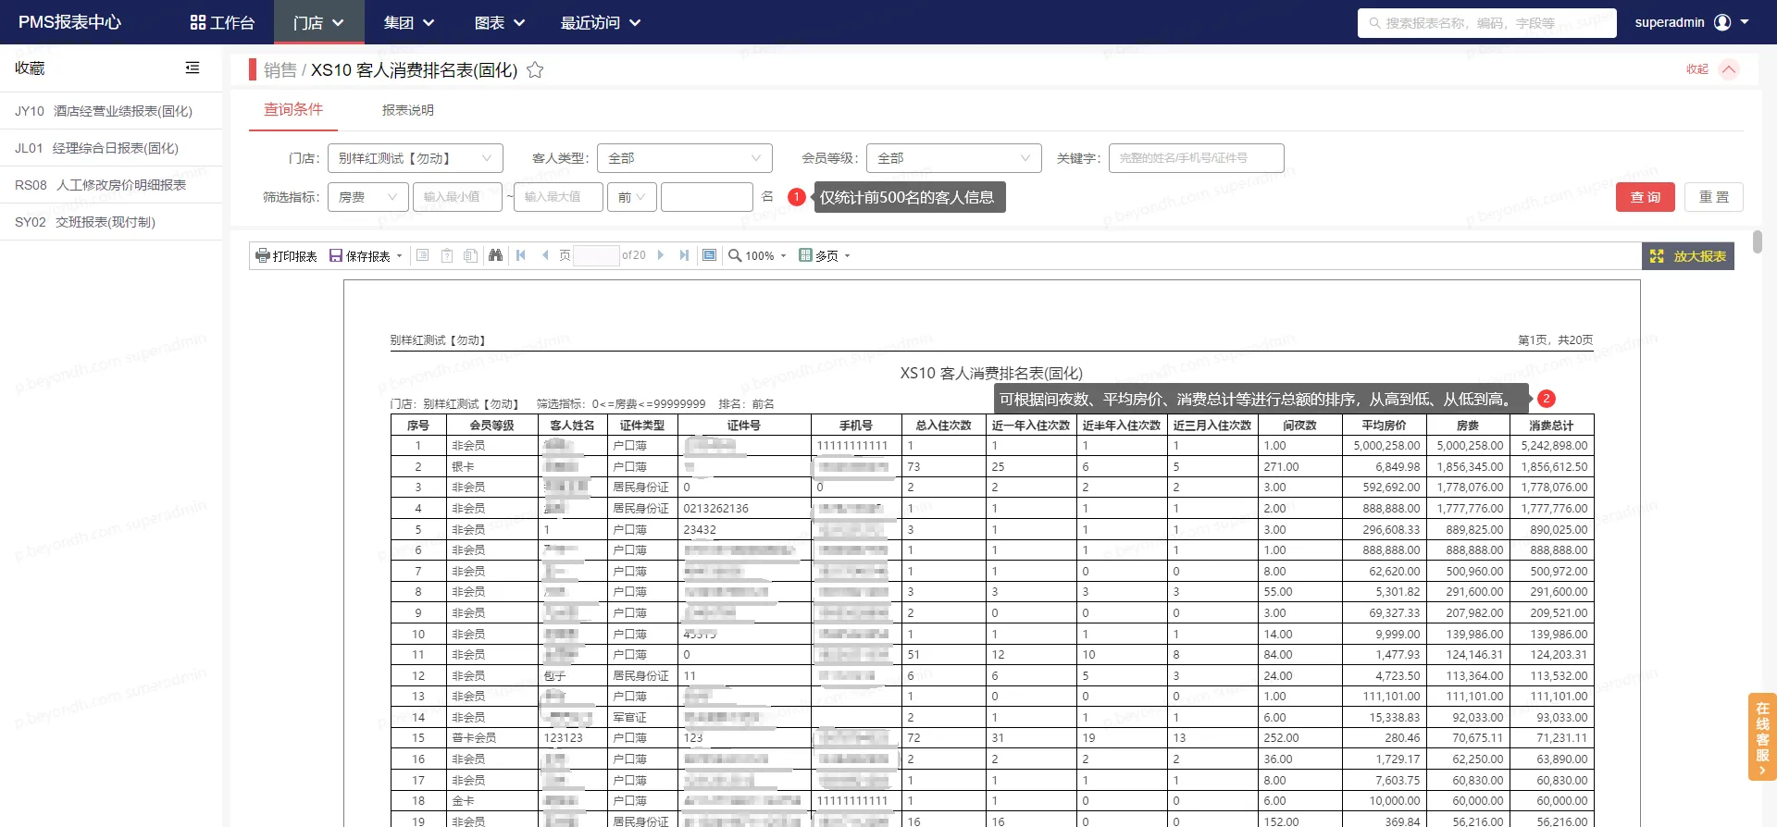Click the 关键字 keyword input field
Image resolution: width=1777 pixels, height=827 pixels.
[1197, 158]
